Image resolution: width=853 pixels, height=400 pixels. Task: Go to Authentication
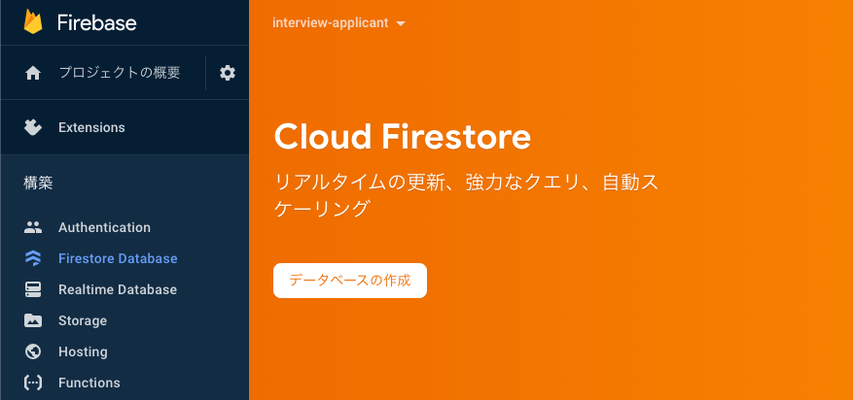click(104, 227)
